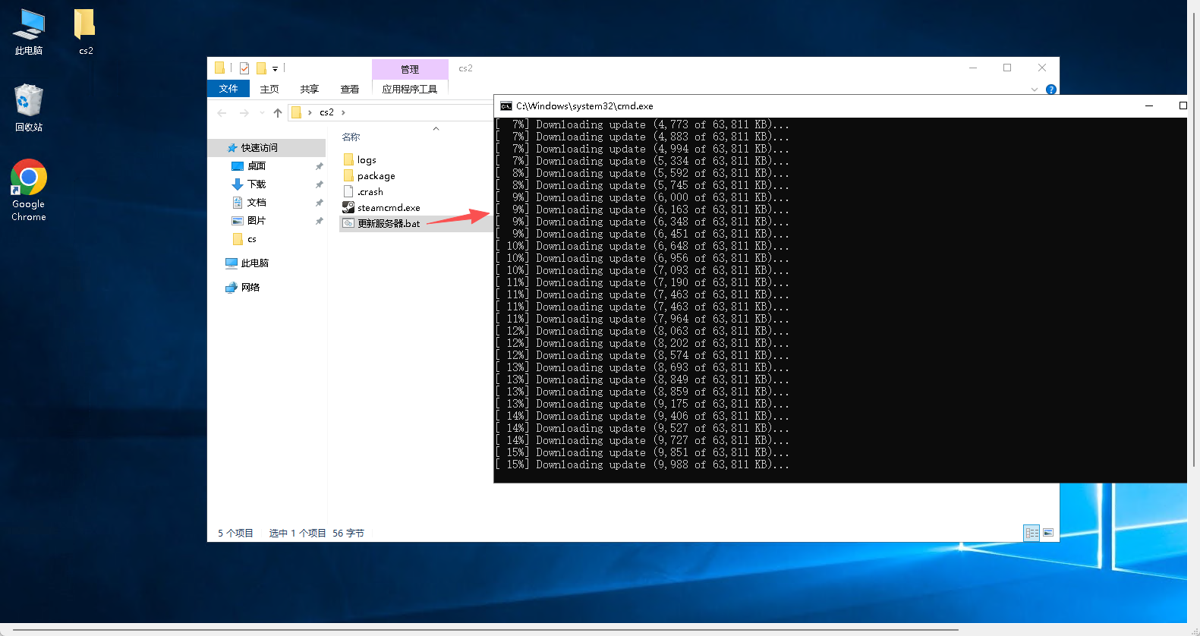Click the blue help question mark icon
Image resolution: width=1200 pixels, height=636 pixels.
pyautogui.click(x=1051, y=90)
